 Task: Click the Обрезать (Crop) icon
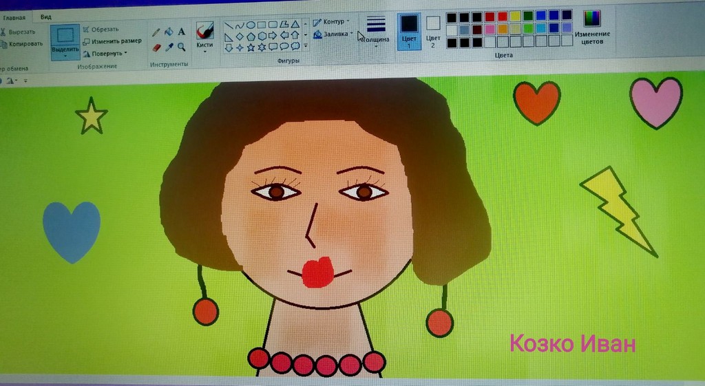click(x=86, y=30)
